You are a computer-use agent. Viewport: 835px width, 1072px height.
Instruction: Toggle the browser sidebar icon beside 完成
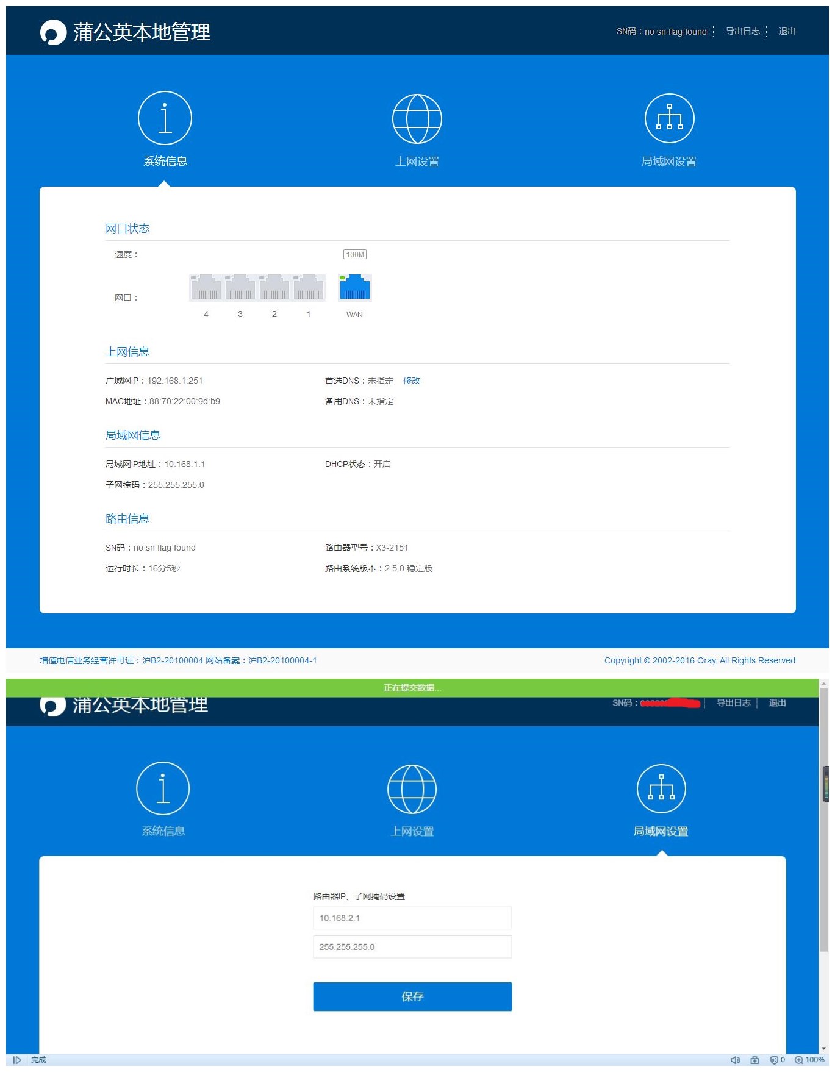pos(17,1060)
